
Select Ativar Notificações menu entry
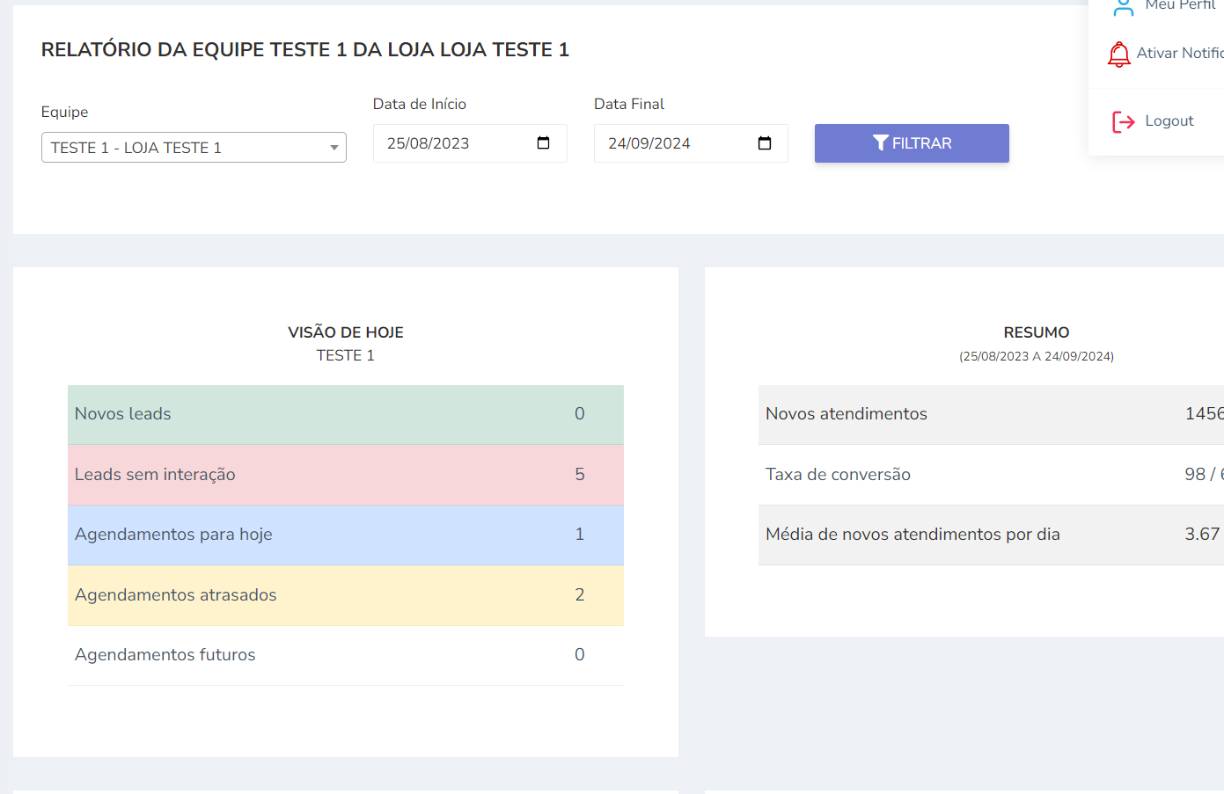(x=1179, y=53)
